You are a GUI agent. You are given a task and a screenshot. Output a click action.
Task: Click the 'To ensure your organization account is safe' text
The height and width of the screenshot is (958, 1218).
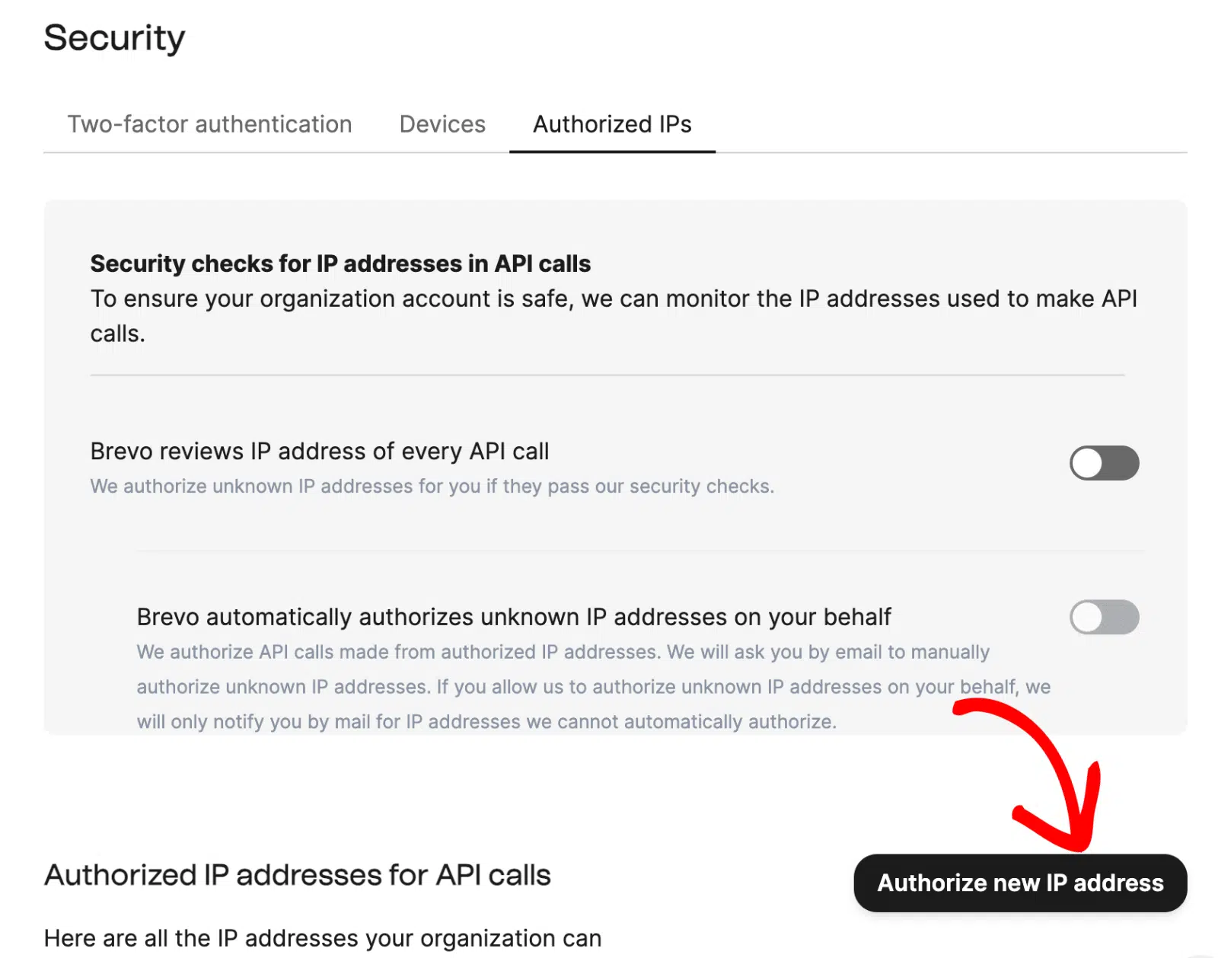coord(614,316)
